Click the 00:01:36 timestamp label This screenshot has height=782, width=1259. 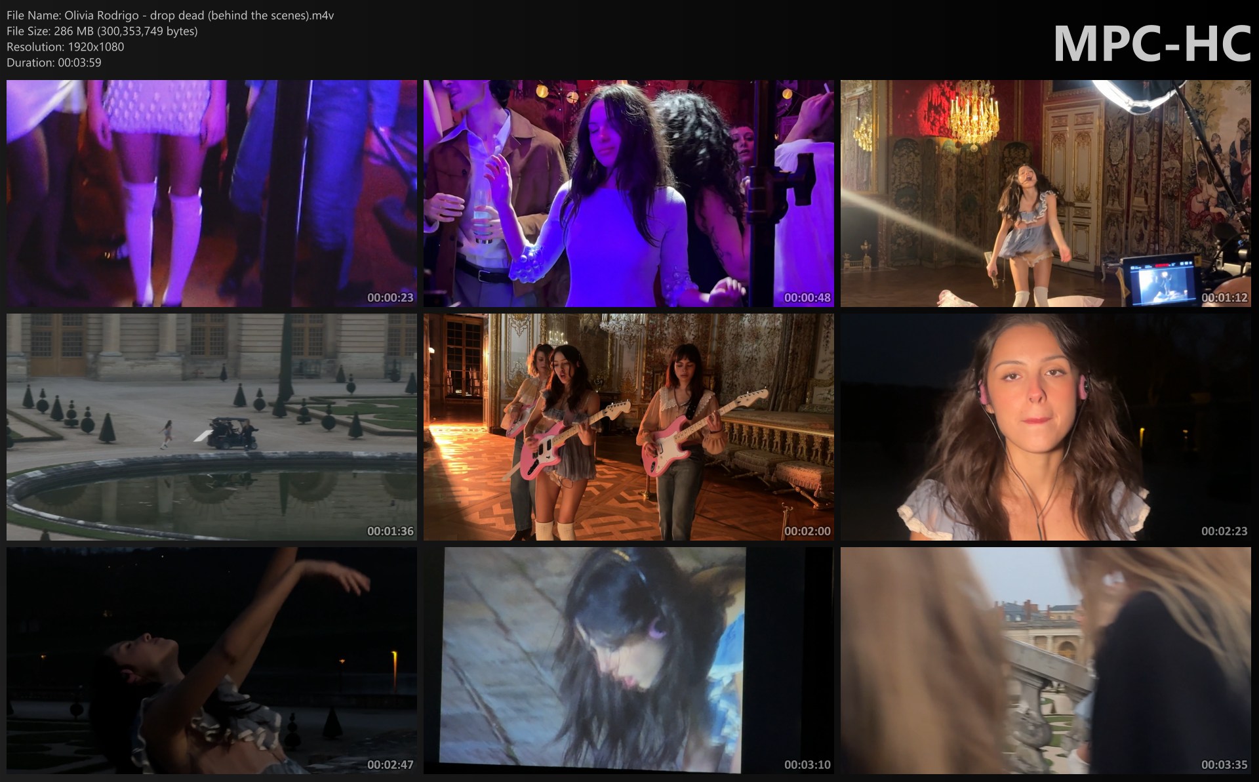[390, 531]
